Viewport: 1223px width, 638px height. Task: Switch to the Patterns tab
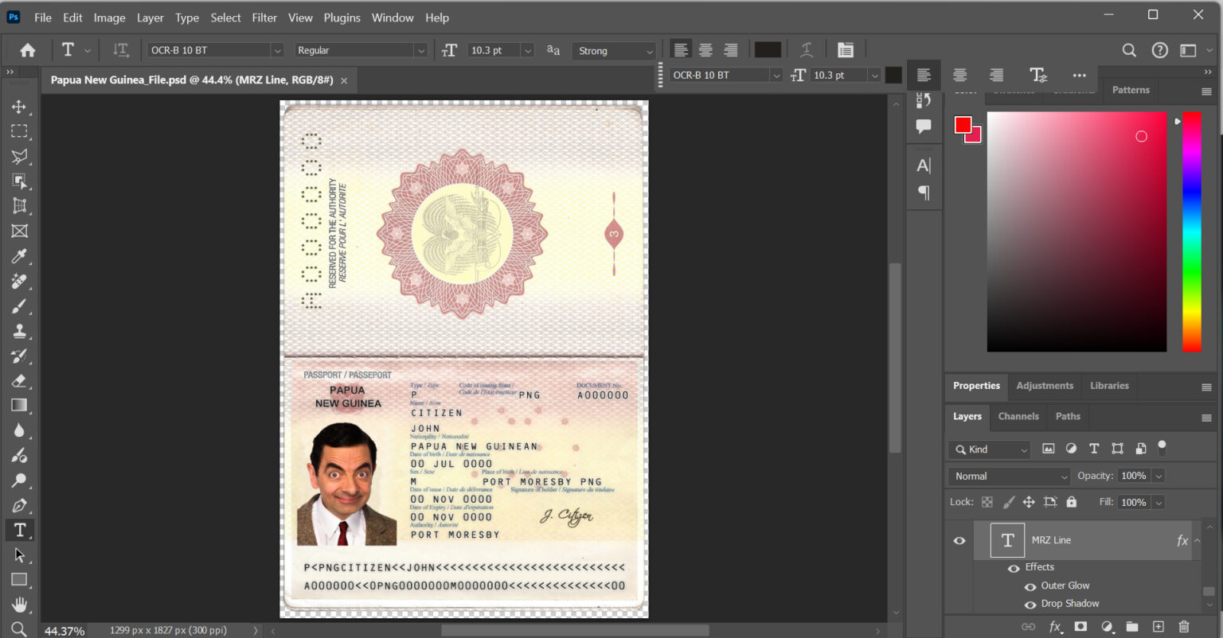[x=1131, y=90]
